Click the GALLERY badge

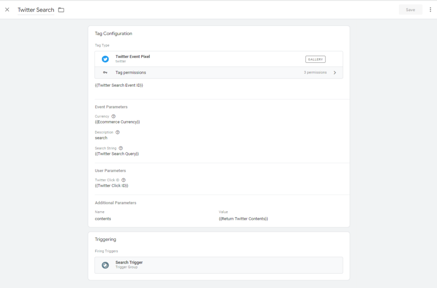(315, 59)
